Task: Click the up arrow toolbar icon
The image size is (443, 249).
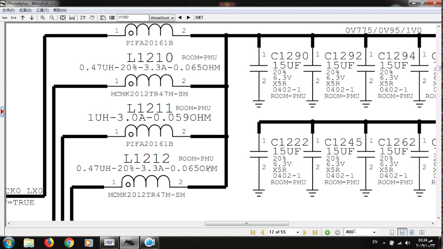Action: click(23, 18)
